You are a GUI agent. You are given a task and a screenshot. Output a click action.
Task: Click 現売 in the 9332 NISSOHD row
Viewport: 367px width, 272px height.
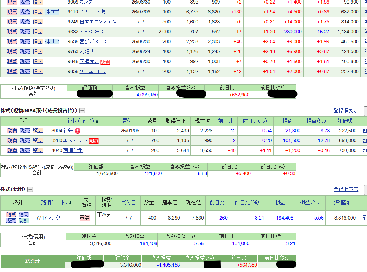pos(25,31)
